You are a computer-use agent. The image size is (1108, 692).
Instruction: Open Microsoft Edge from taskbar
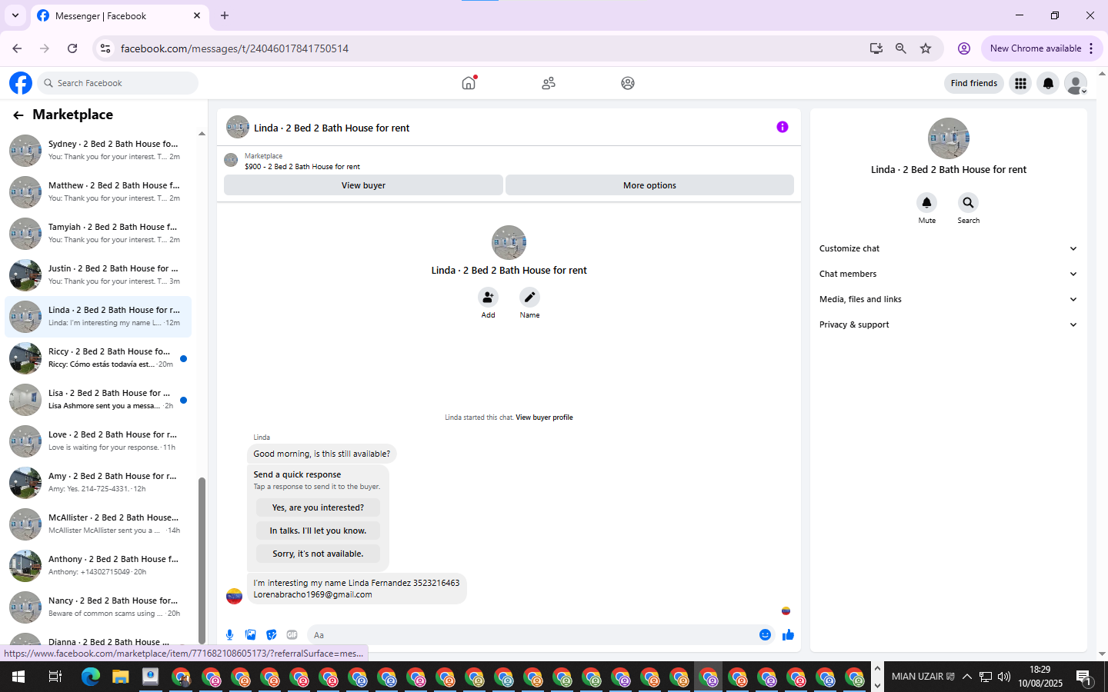click(x=91, y=677)
